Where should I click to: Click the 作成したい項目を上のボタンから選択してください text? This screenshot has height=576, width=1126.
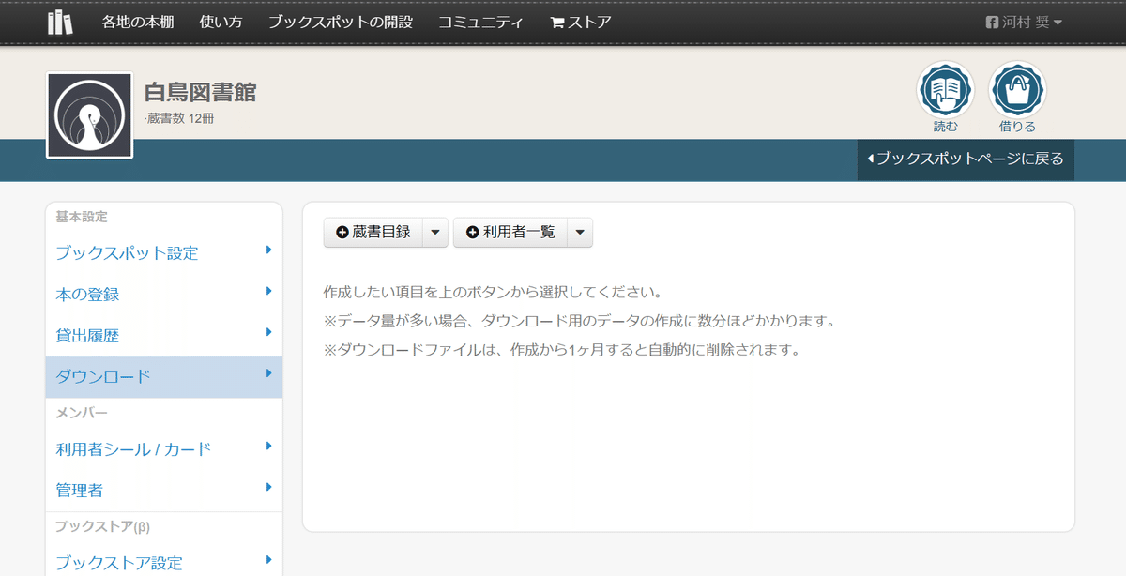point(493,292)
